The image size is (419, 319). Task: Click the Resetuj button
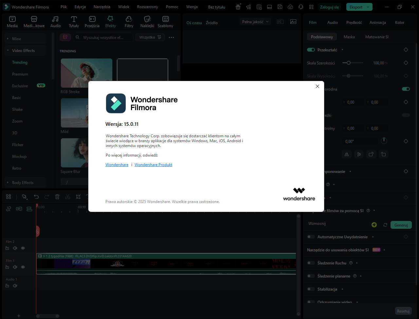[x=403, y=311]
